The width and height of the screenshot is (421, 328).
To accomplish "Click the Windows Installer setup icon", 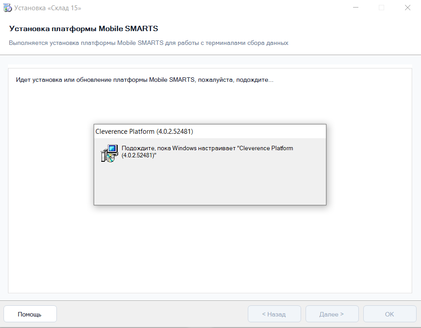I will pyautogui.click(x=109, y=153).
